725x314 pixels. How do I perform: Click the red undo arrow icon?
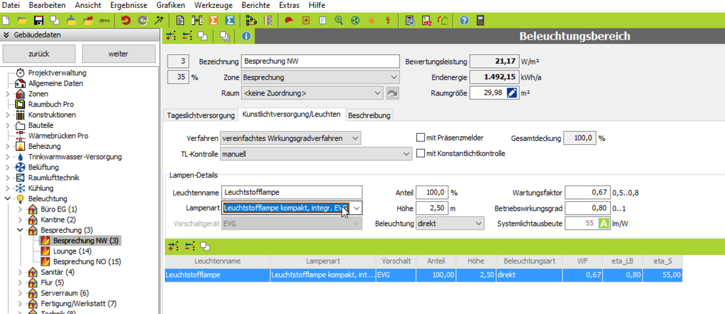126,20
